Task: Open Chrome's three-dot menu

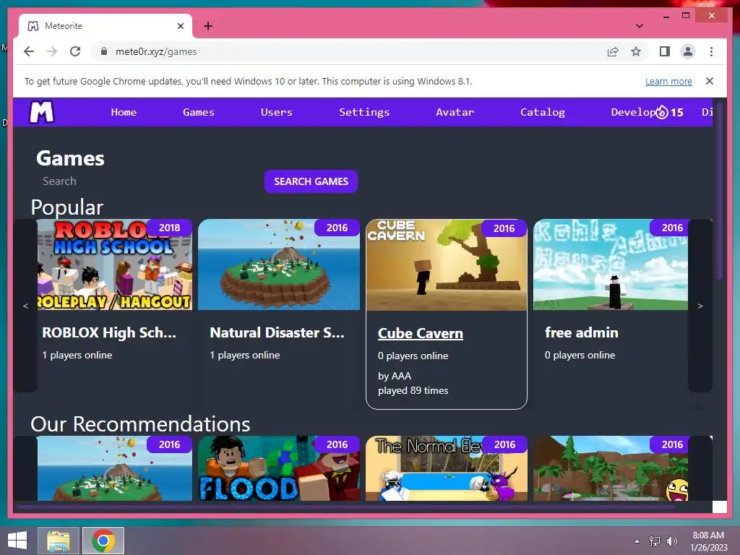Action: (x=711, y=51)
